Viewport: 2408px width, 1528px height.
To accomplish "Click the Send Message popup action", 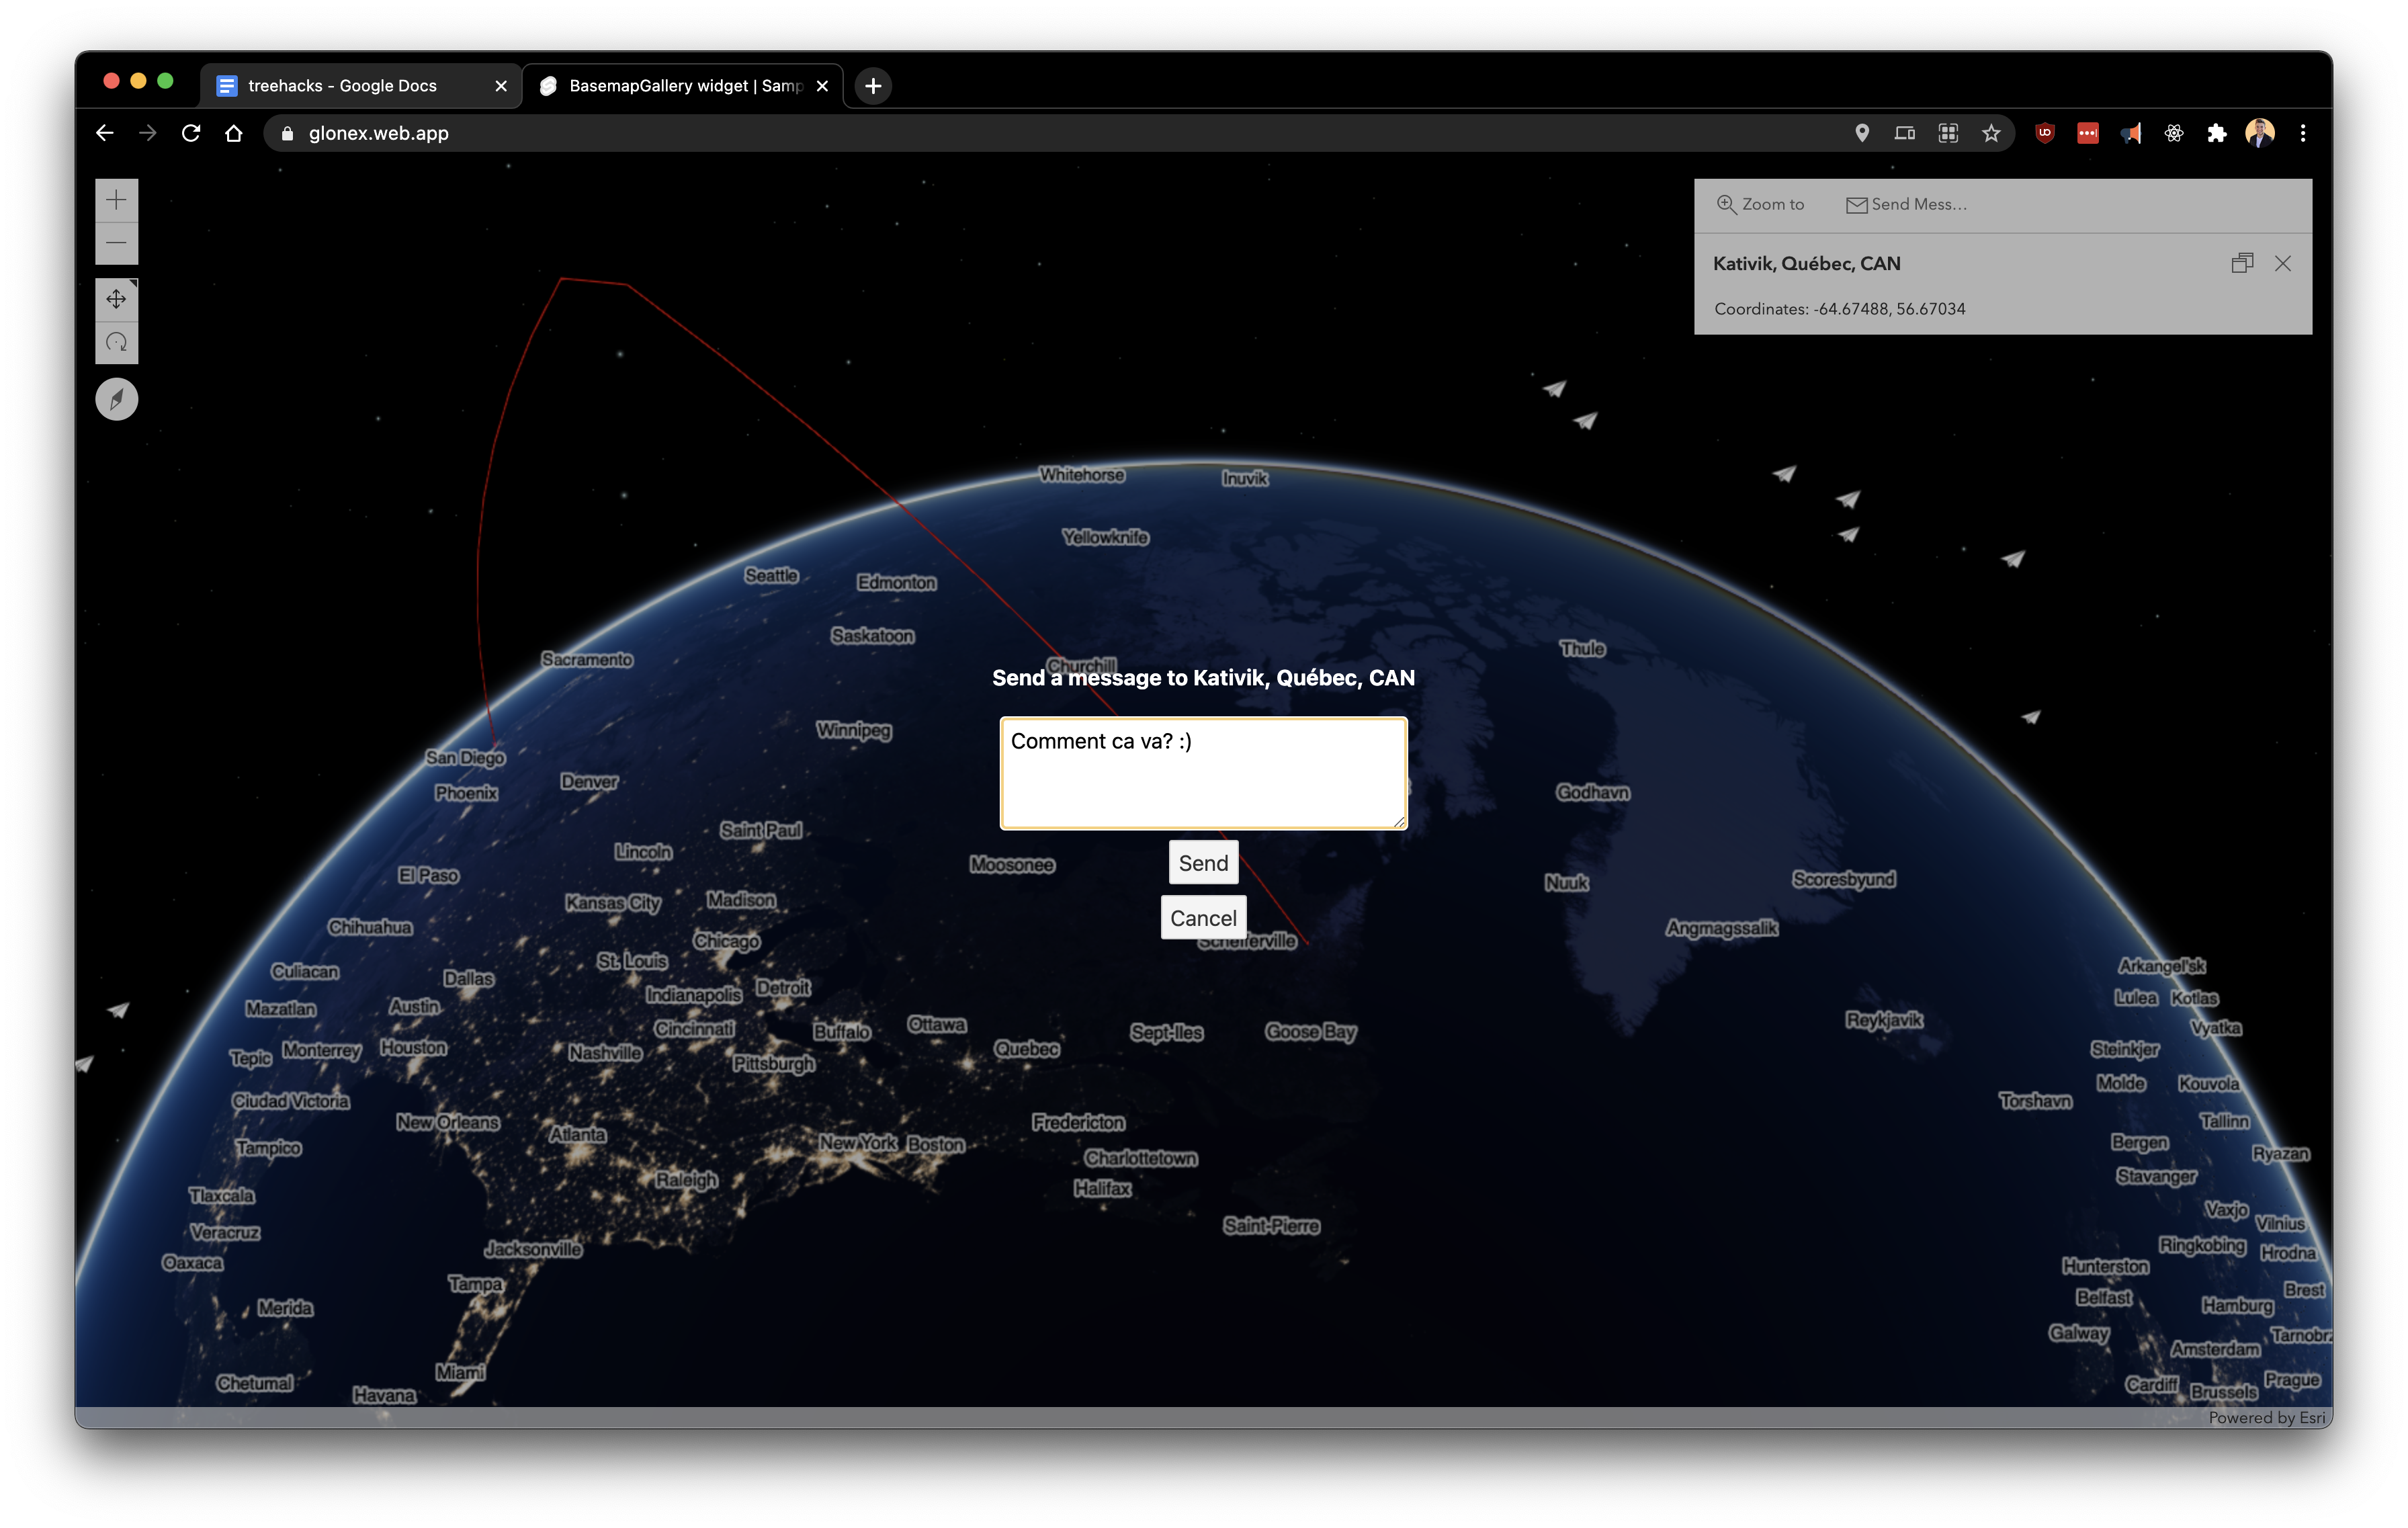I will (1906, 204).
